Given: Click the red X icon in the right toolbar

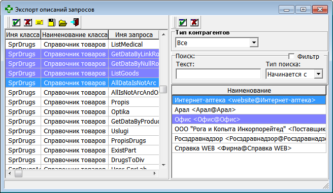Looking at the screenshot, I should click(x=194, y=22).
